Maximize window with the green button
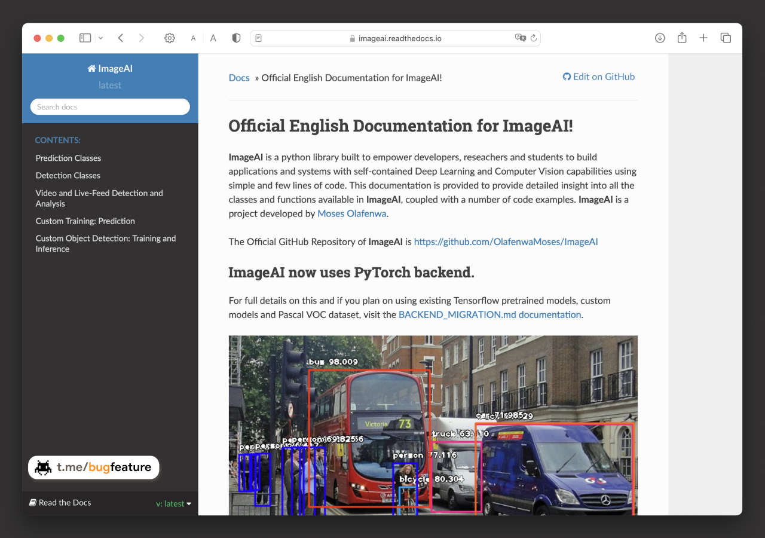Viewport: 765px width, 538px height. pos(60,38)
